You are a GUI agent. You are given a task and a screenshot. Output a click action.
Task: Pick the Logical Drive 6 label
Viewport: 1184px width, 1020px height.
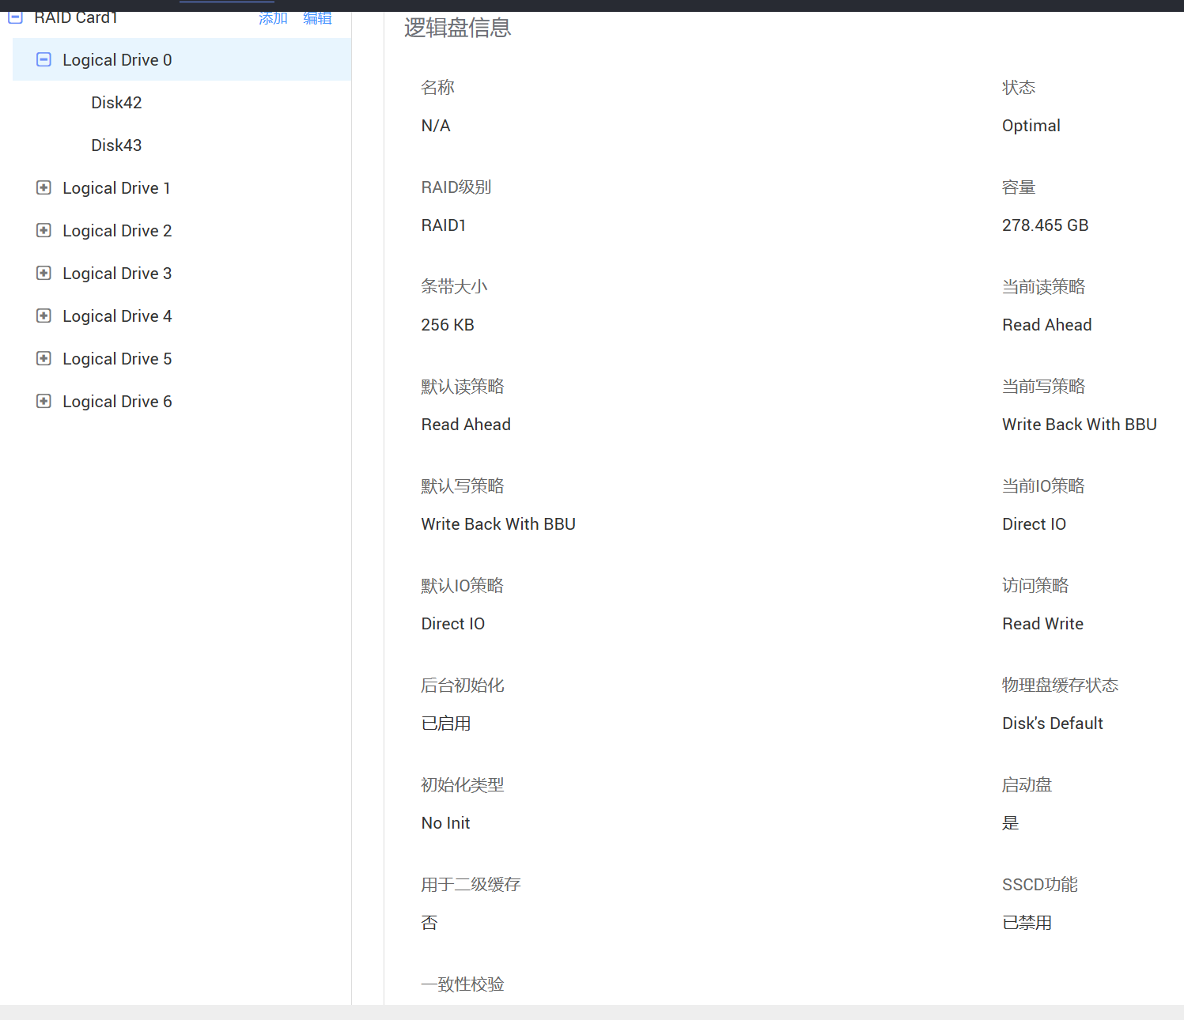point(117,402)
